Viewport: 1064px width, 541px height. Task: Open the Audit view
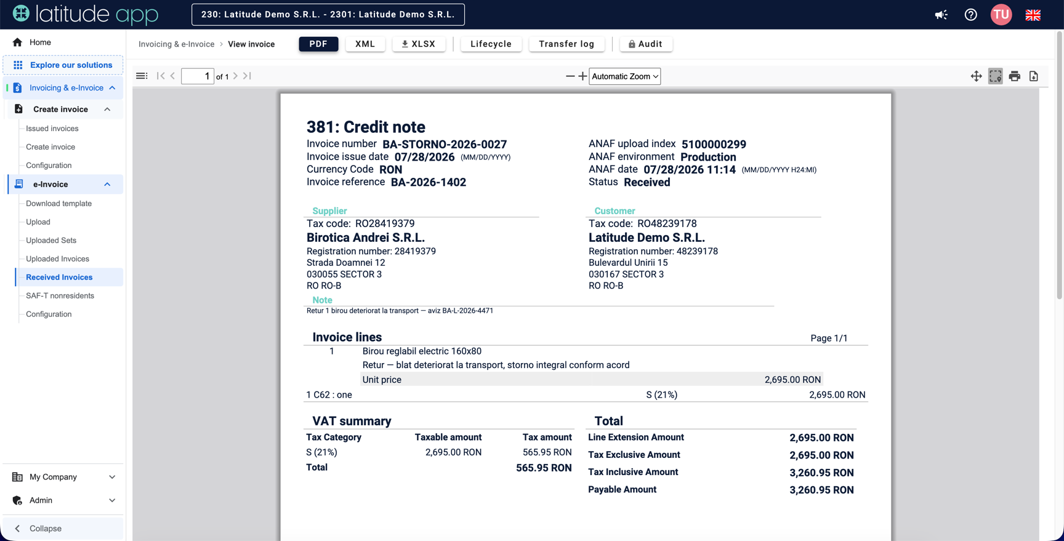tap(645, 44)
